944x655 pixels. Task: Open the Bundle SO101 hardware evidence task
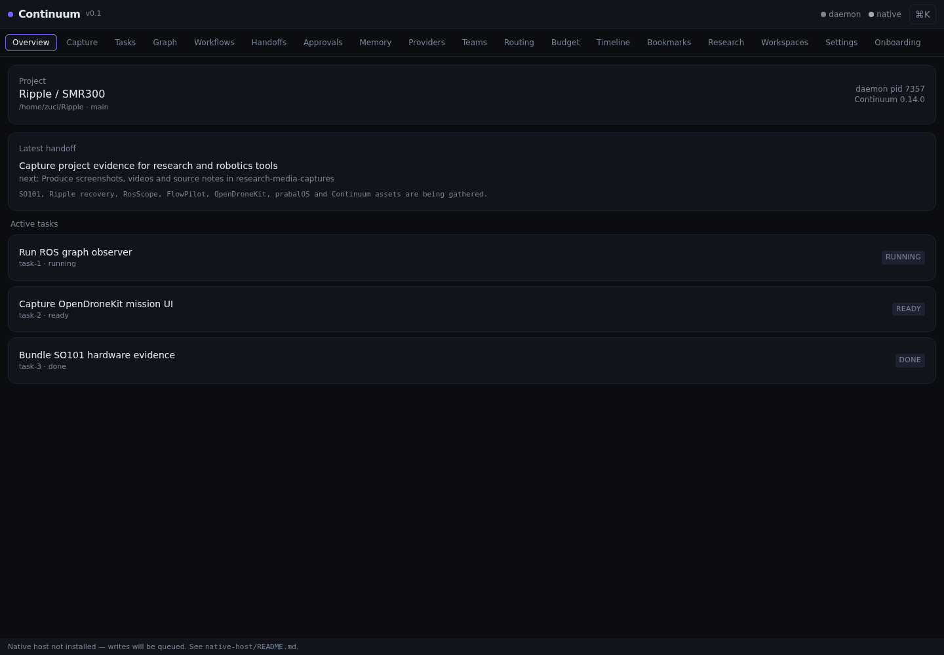(x=472, y=360)
